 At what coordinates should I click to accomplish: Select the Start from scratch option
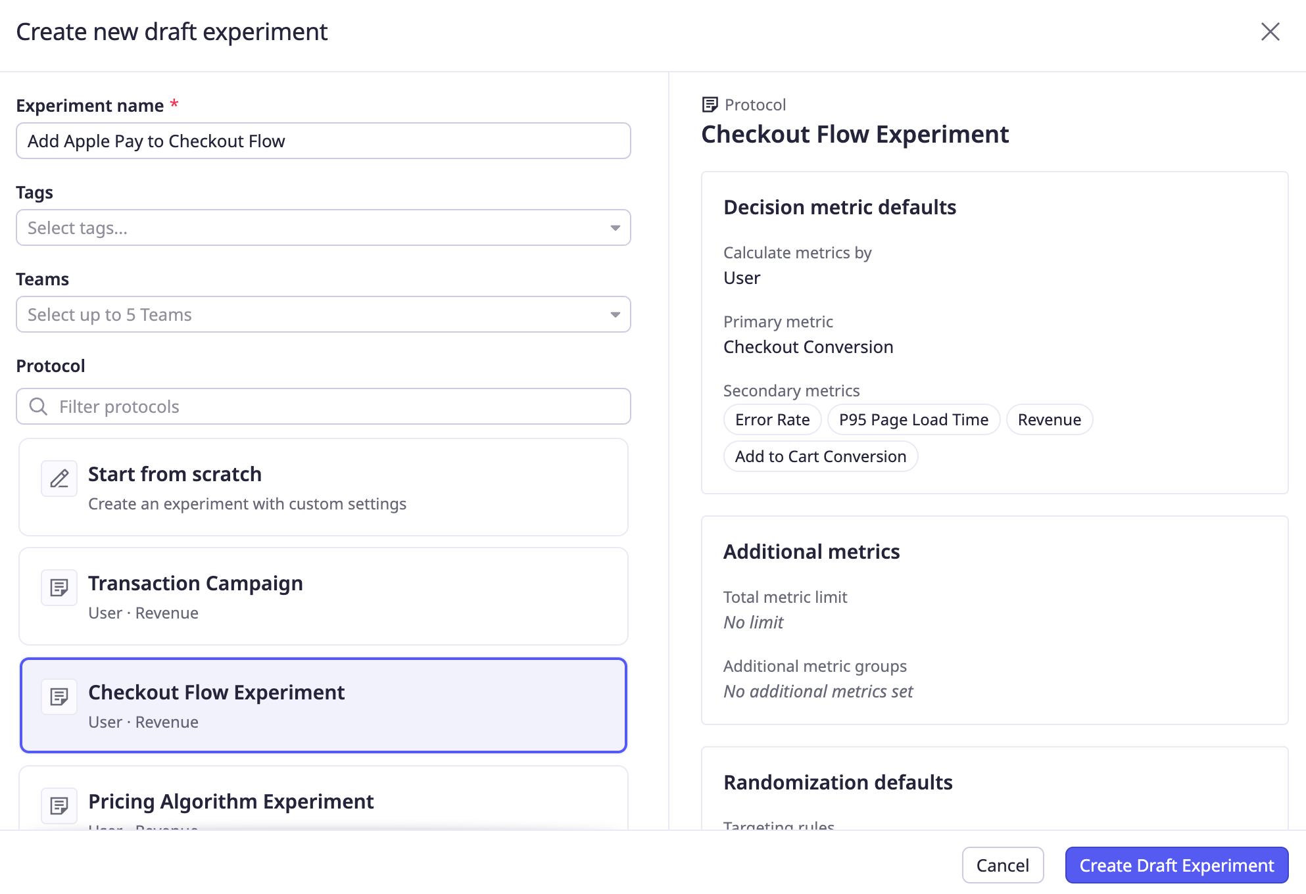coord(324,487)
